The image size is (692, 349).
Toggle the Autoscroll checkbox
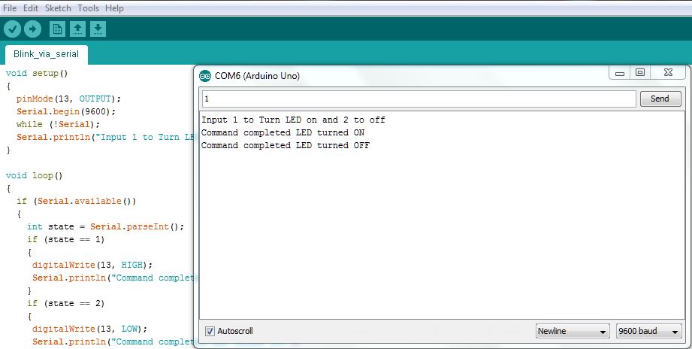pyautogui.click(x=210, y=331)
